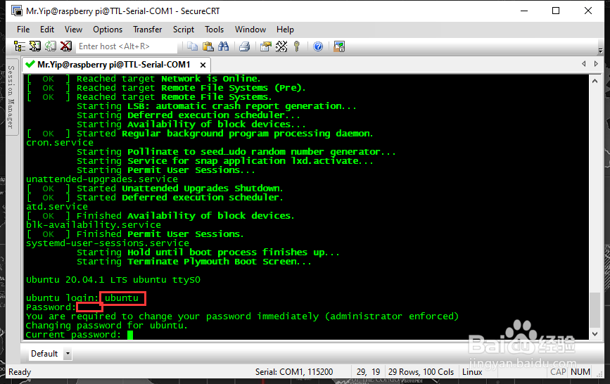The height and width of the screenshot is (384, 610).
Task: Click the Print toolbar icon
Action: (245, 46)
